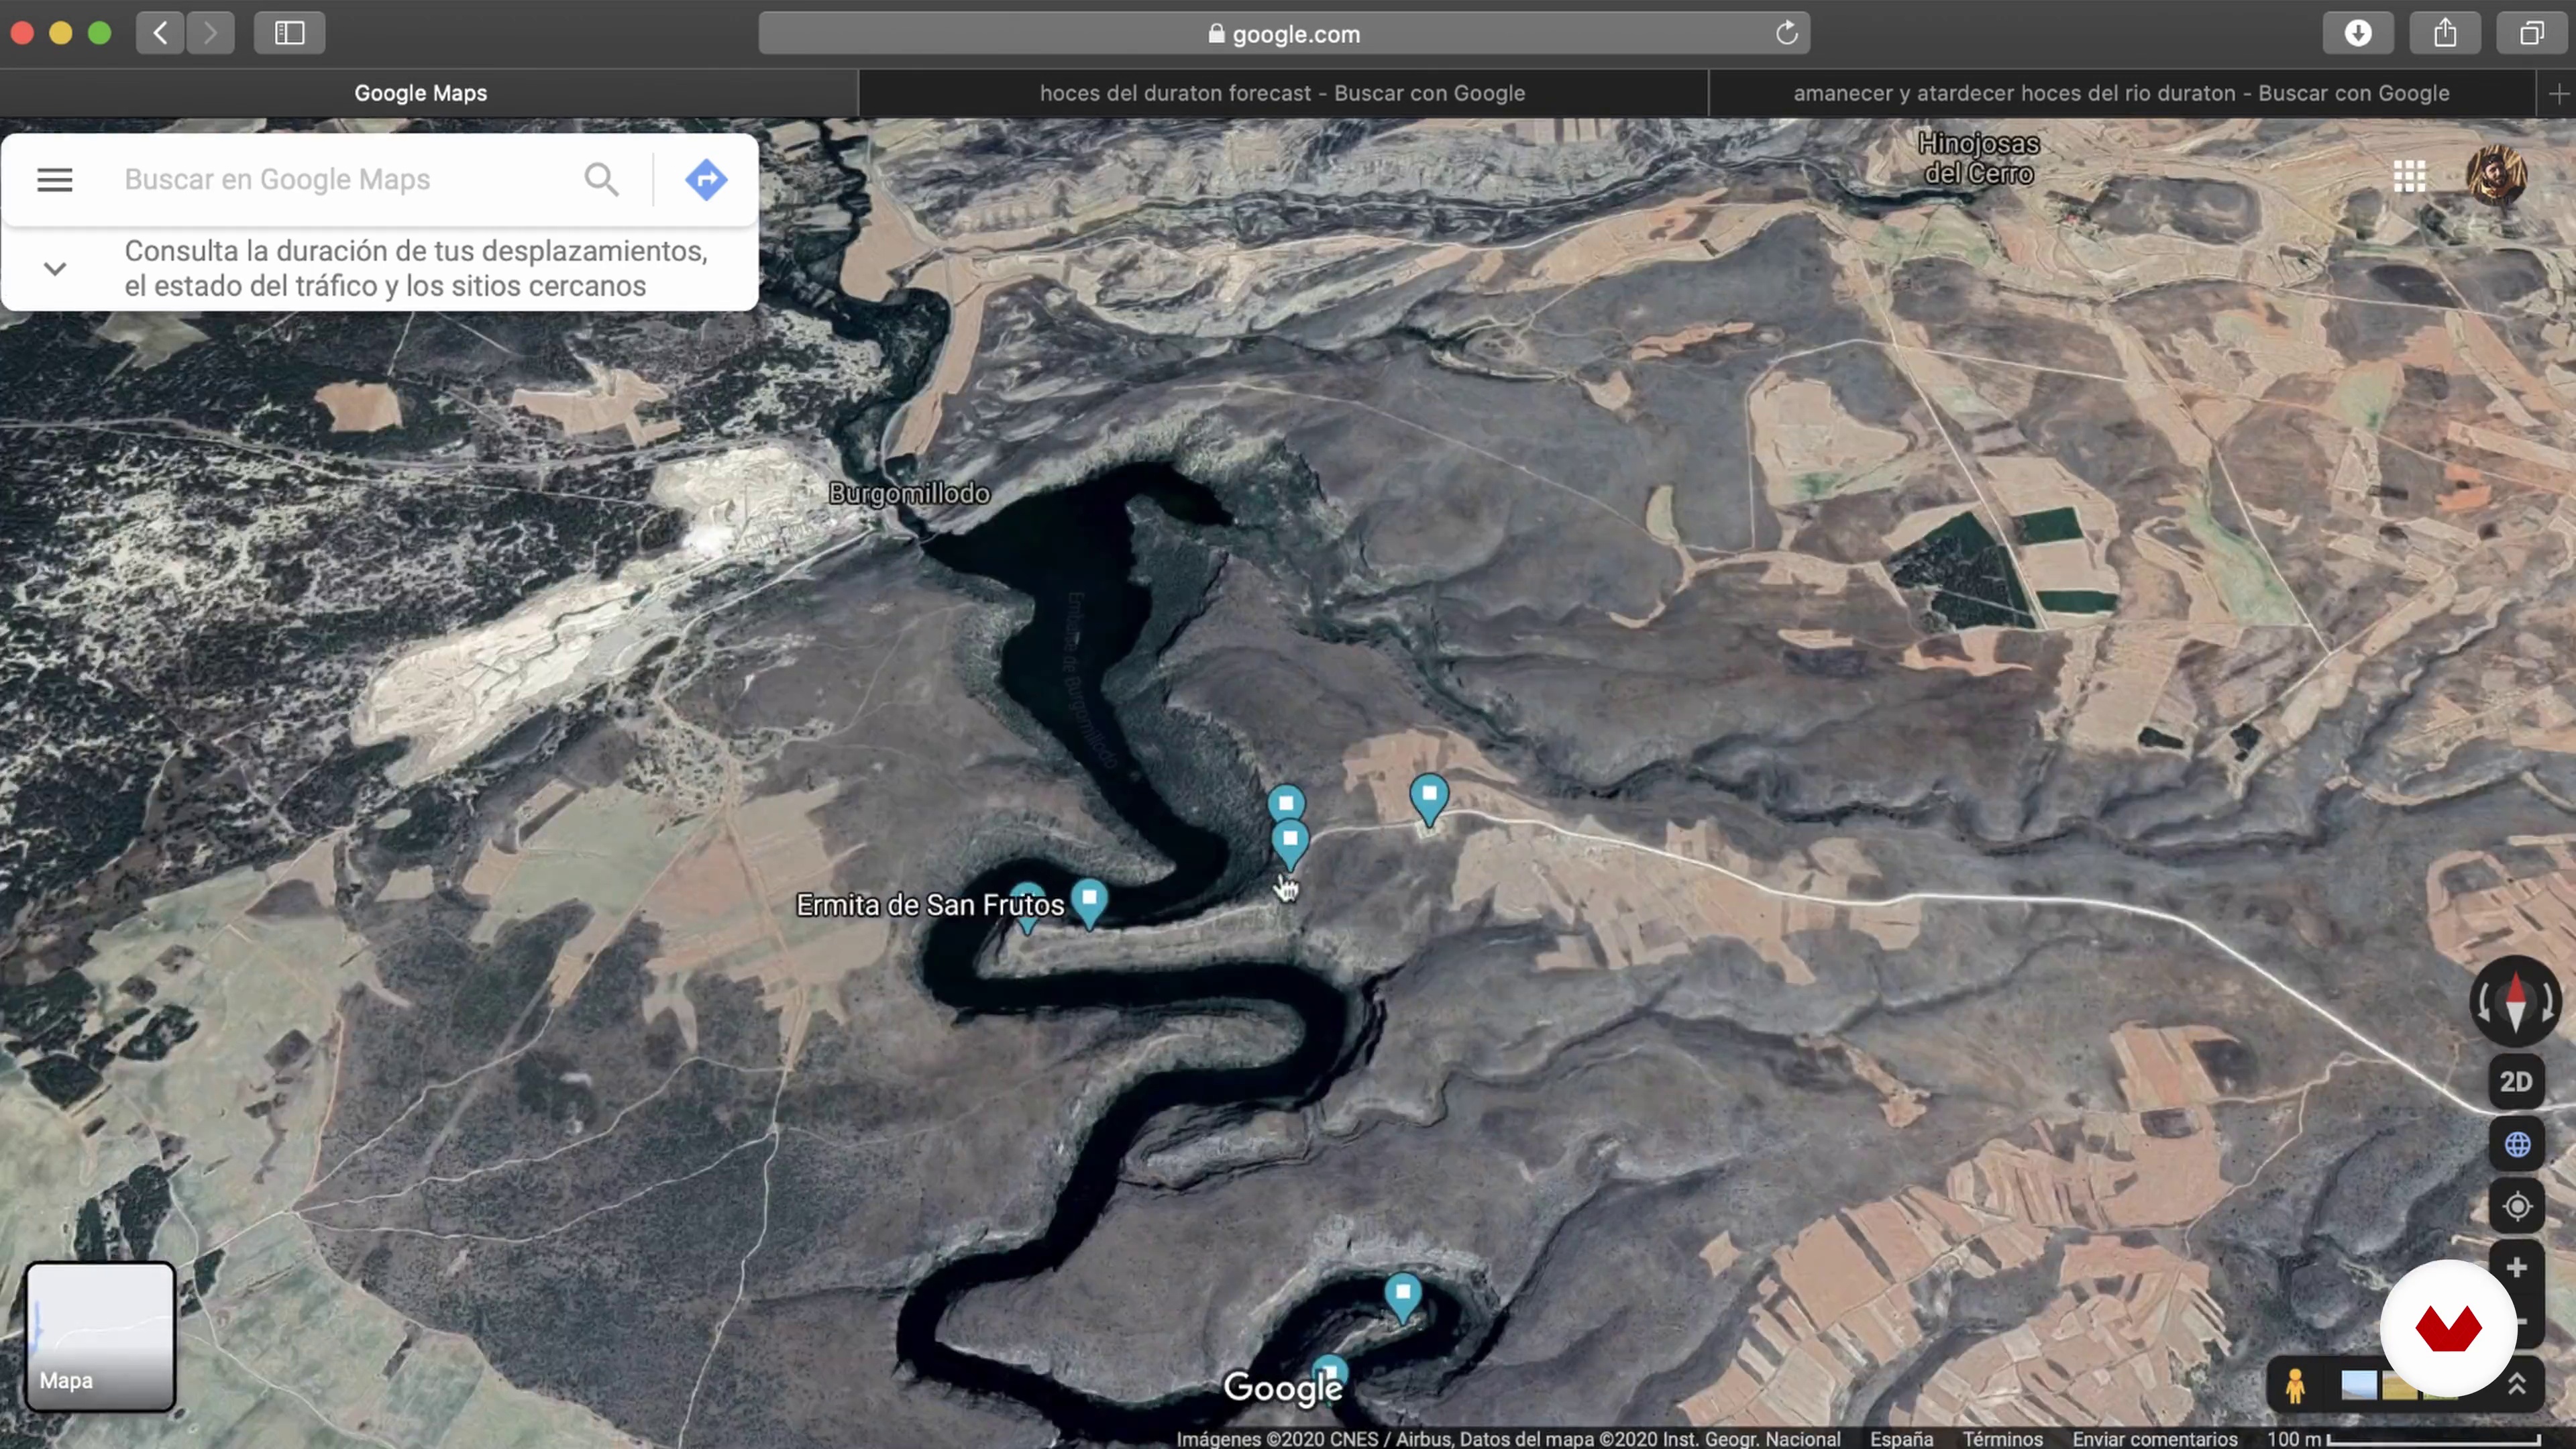The height and width of the screenshot is (1449, 2576).
Task: Click the Safari share button
Action: pyautogui.click(x=2445, y=33)
